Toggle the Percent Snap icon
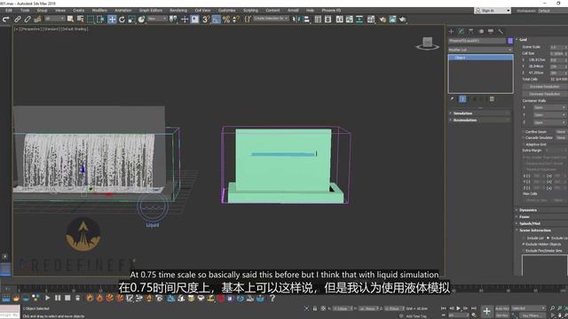568x319 pixels. (226, 19)
